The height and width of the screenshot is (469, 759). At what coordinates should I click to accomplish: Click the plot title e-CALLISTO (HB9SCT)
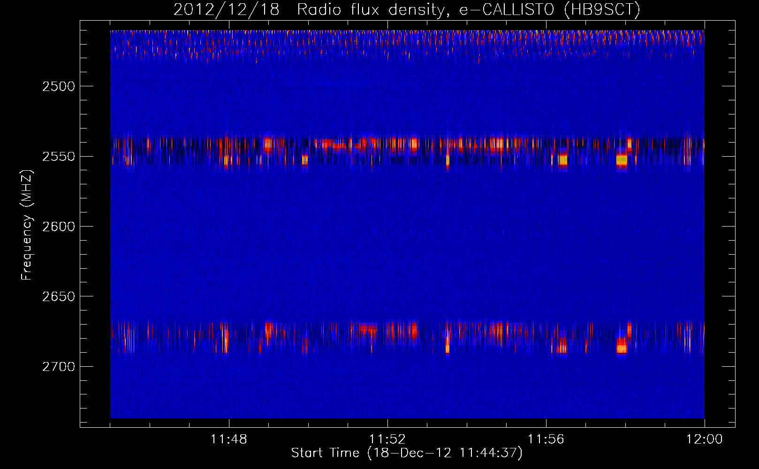550,10
